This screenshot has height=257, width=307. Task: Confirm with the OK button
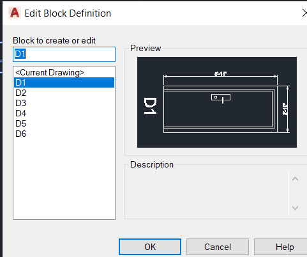point(150,247)
